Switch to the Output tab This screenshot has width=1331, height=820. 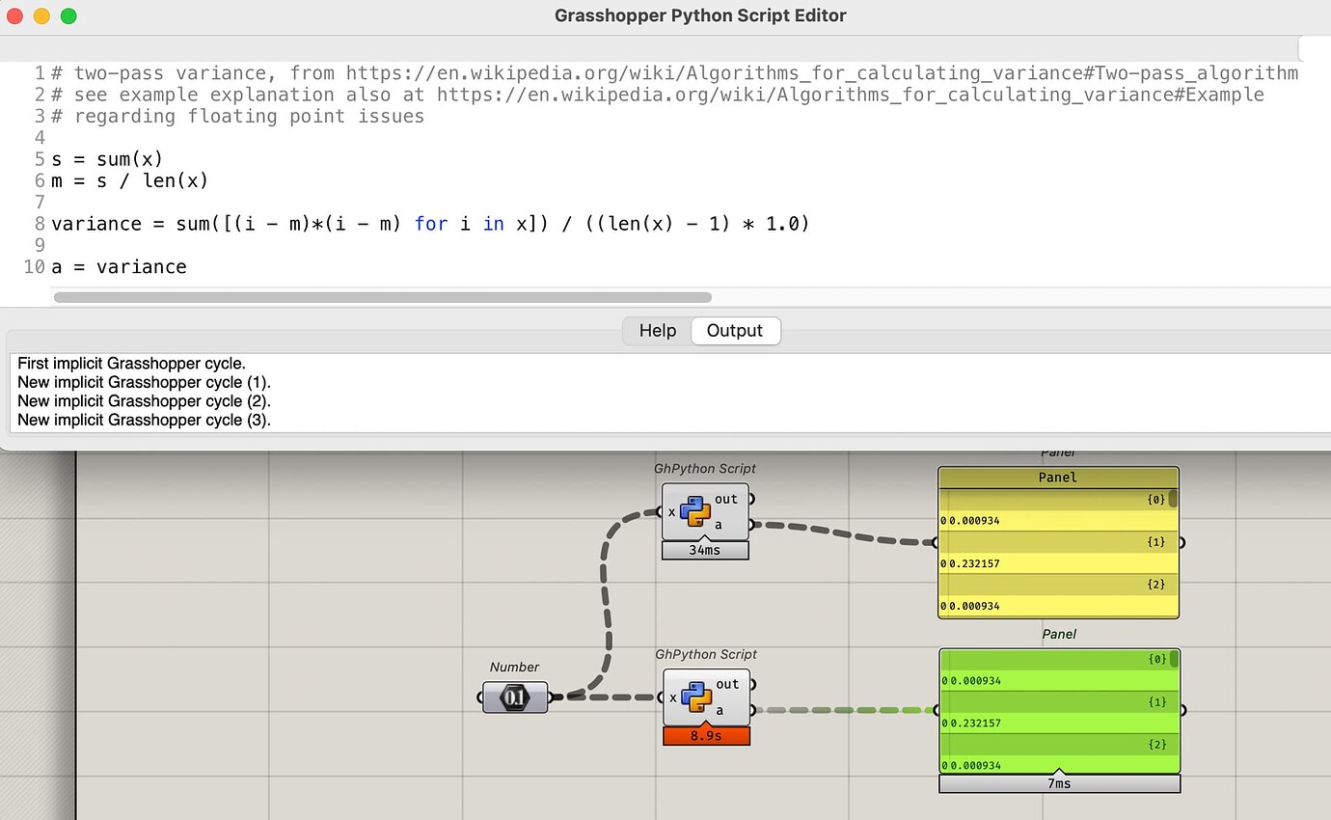pos(735,330)
